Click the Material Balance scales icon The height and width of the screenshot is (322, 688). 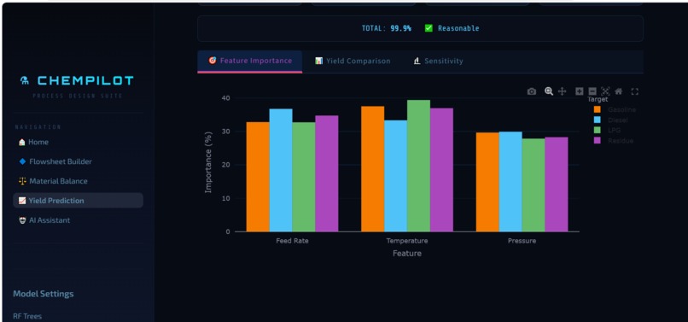pos(22,181)
